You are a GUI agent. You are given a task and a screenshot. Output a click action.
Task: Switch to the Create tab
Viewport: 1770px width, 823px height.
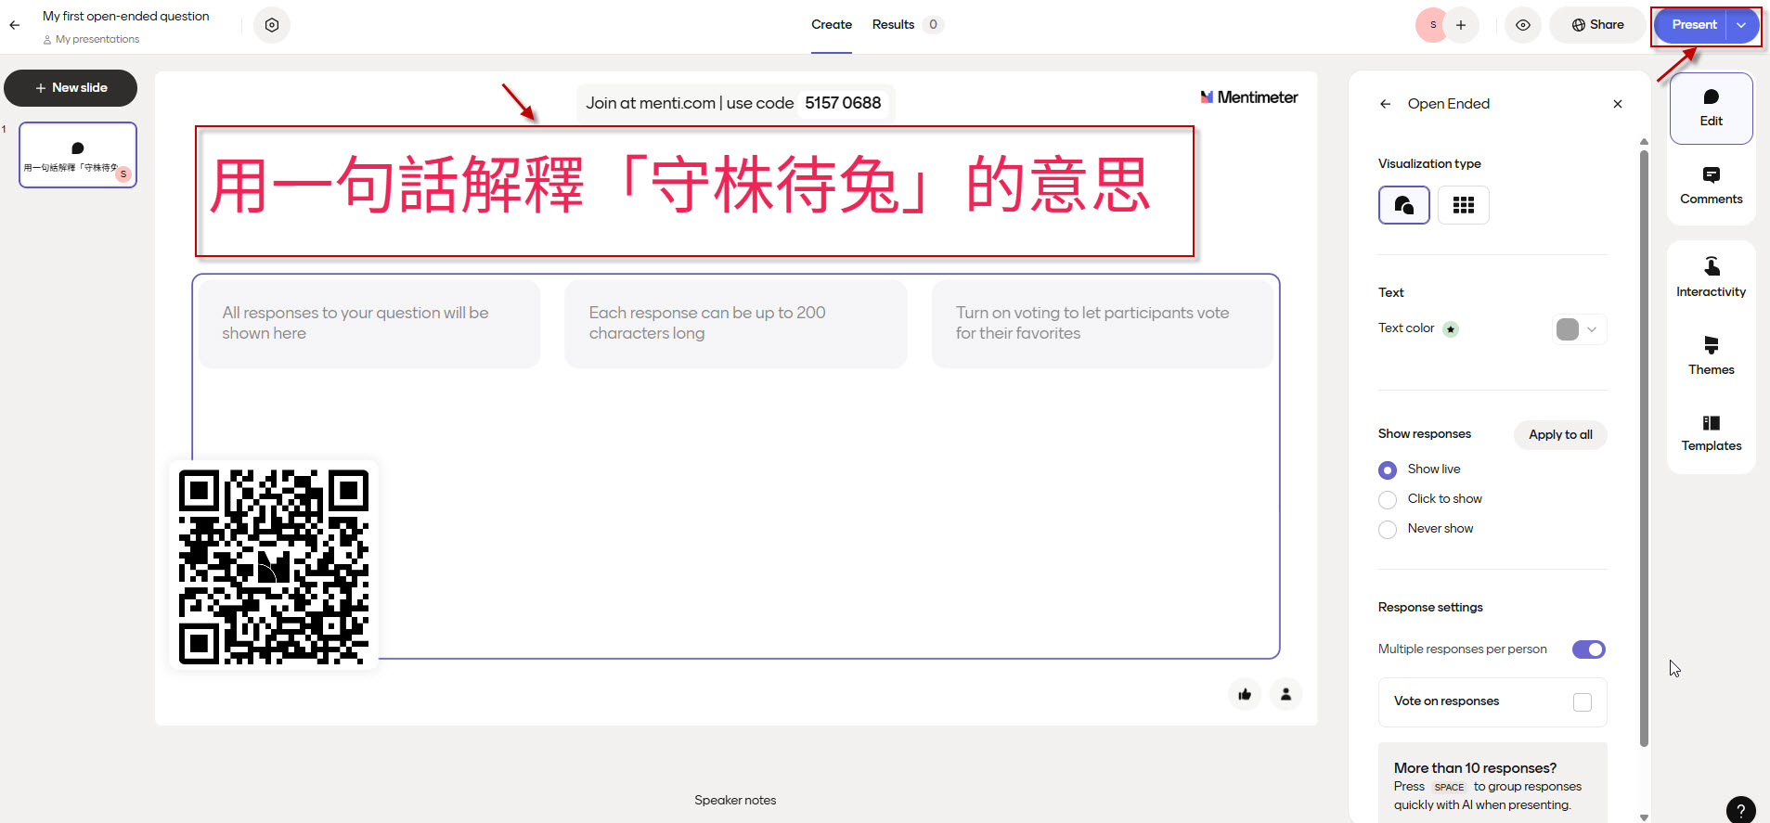point(831,25)
